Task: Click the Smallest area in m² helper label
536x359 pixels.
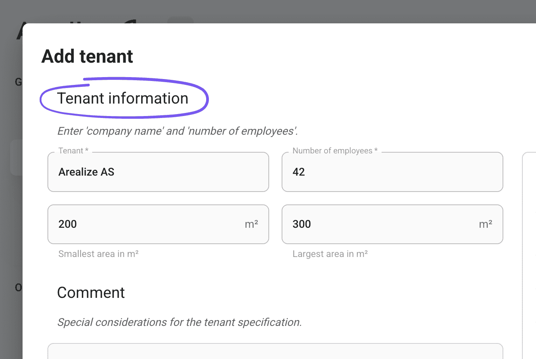Action: pyautogui.click(x=98, y=254)
